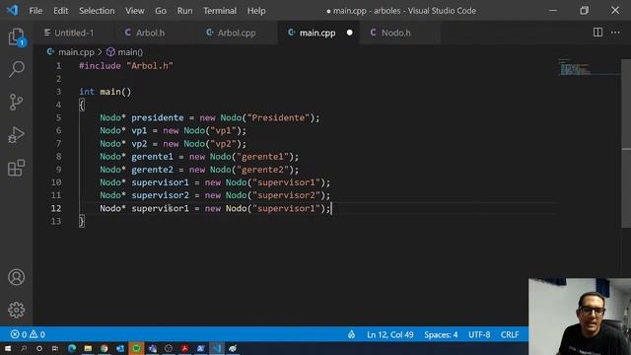The image size is (631, 355).
Task: Click 'supervisor1' variable on line 12
Action: (x=160, y=208)
